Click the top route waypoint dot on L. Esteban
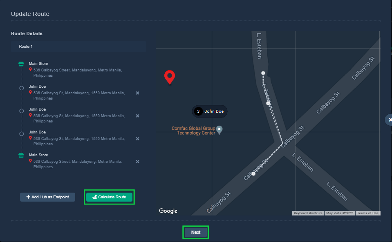392x242 pixels. [x=263, y=73]
